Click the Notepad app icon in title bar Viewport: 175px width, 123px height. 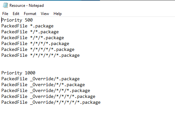(x=5, y=5)
